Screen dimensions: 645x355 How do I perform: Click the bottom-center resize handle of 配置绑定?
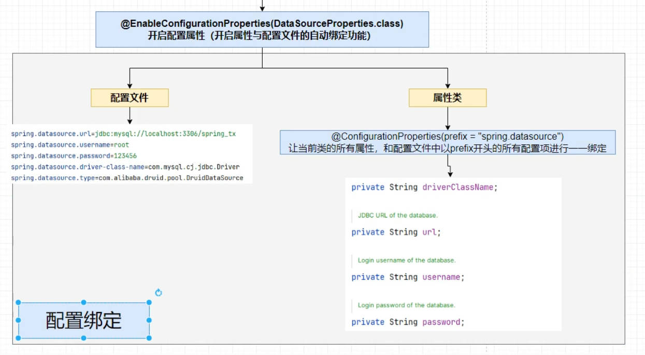[x=84, y=338]
